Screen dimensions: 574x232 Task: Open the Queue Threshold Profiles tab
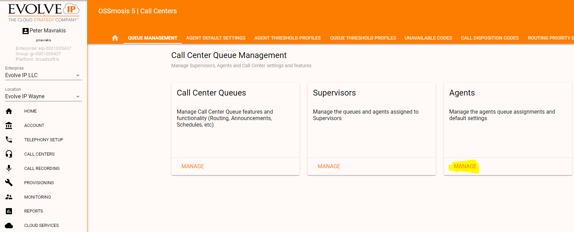click(x=363, y=38)
